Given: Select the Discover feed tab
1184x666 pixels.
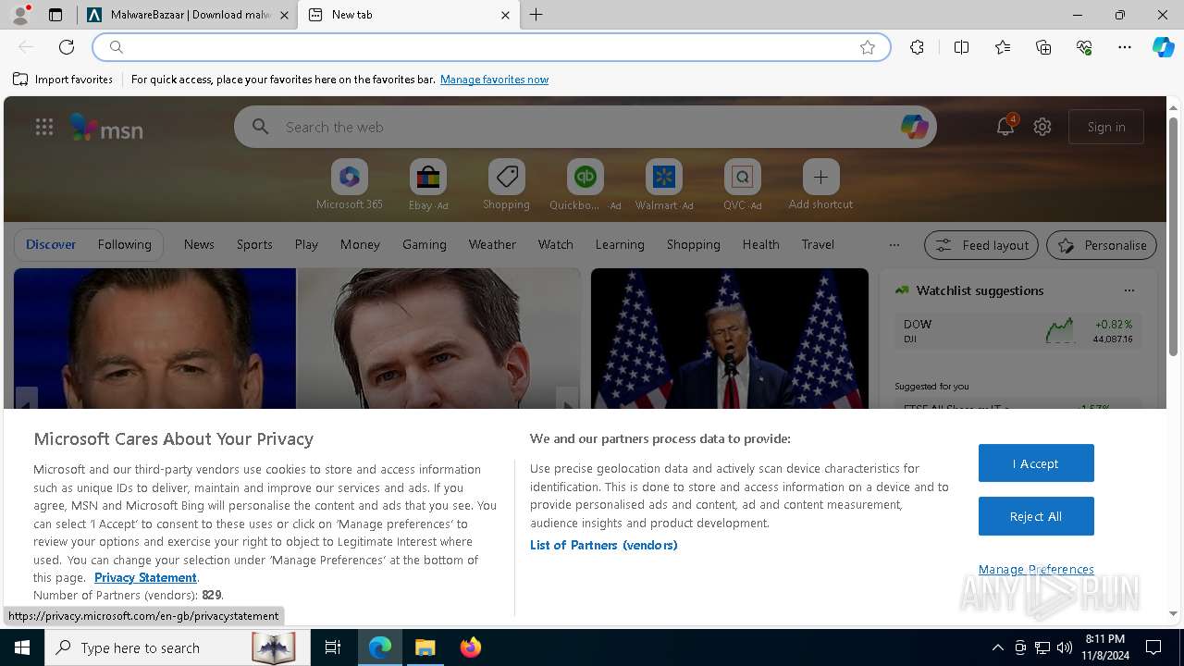Looking at the screenshot, I should click(x=51, y=244).
